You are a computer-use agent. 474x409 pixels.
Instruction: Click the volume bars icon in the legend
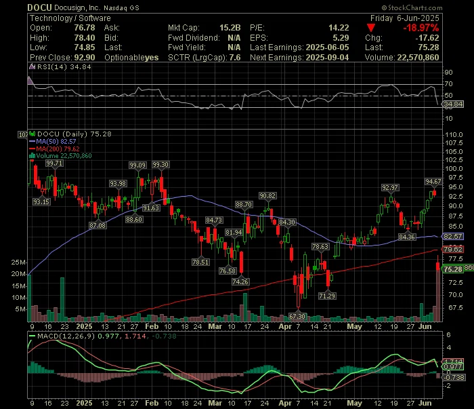click(32, 156)
